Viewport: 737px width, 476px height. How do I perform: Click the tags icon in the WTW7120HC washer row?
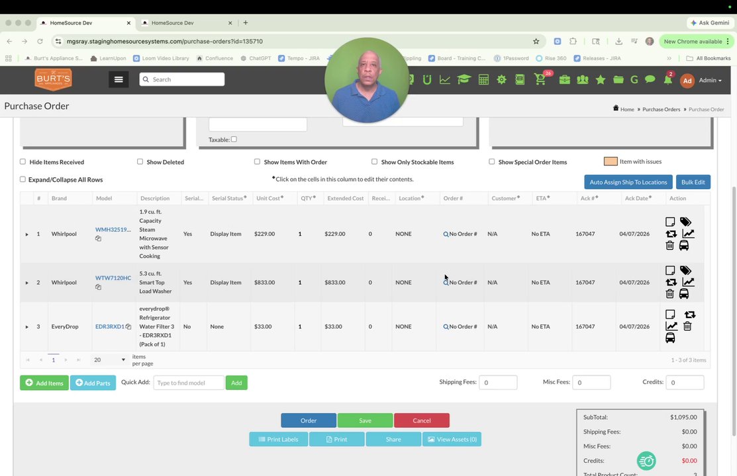[x=685, y=270]
